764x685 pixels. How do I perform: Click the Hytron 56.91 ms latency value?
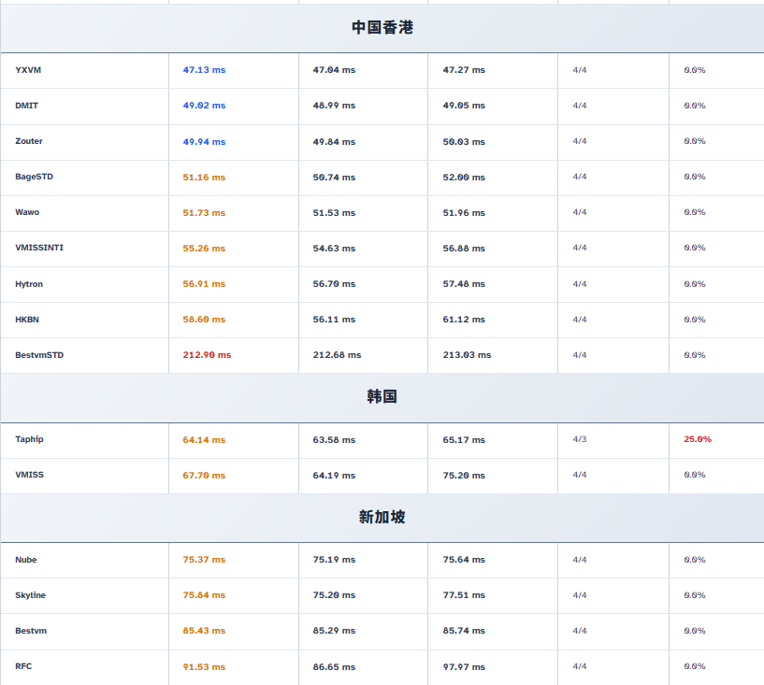tap(204, 284)
